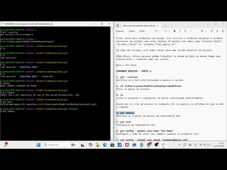Click scroll-down arrow of Git Bash scrollbar

112,139
